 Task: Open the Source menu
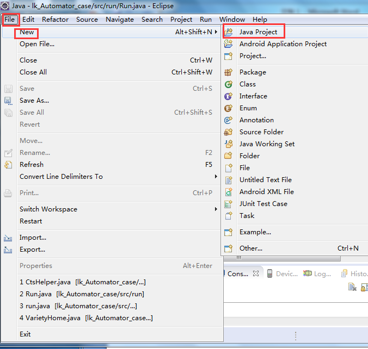pyautogui.click(x=87, y=20)
